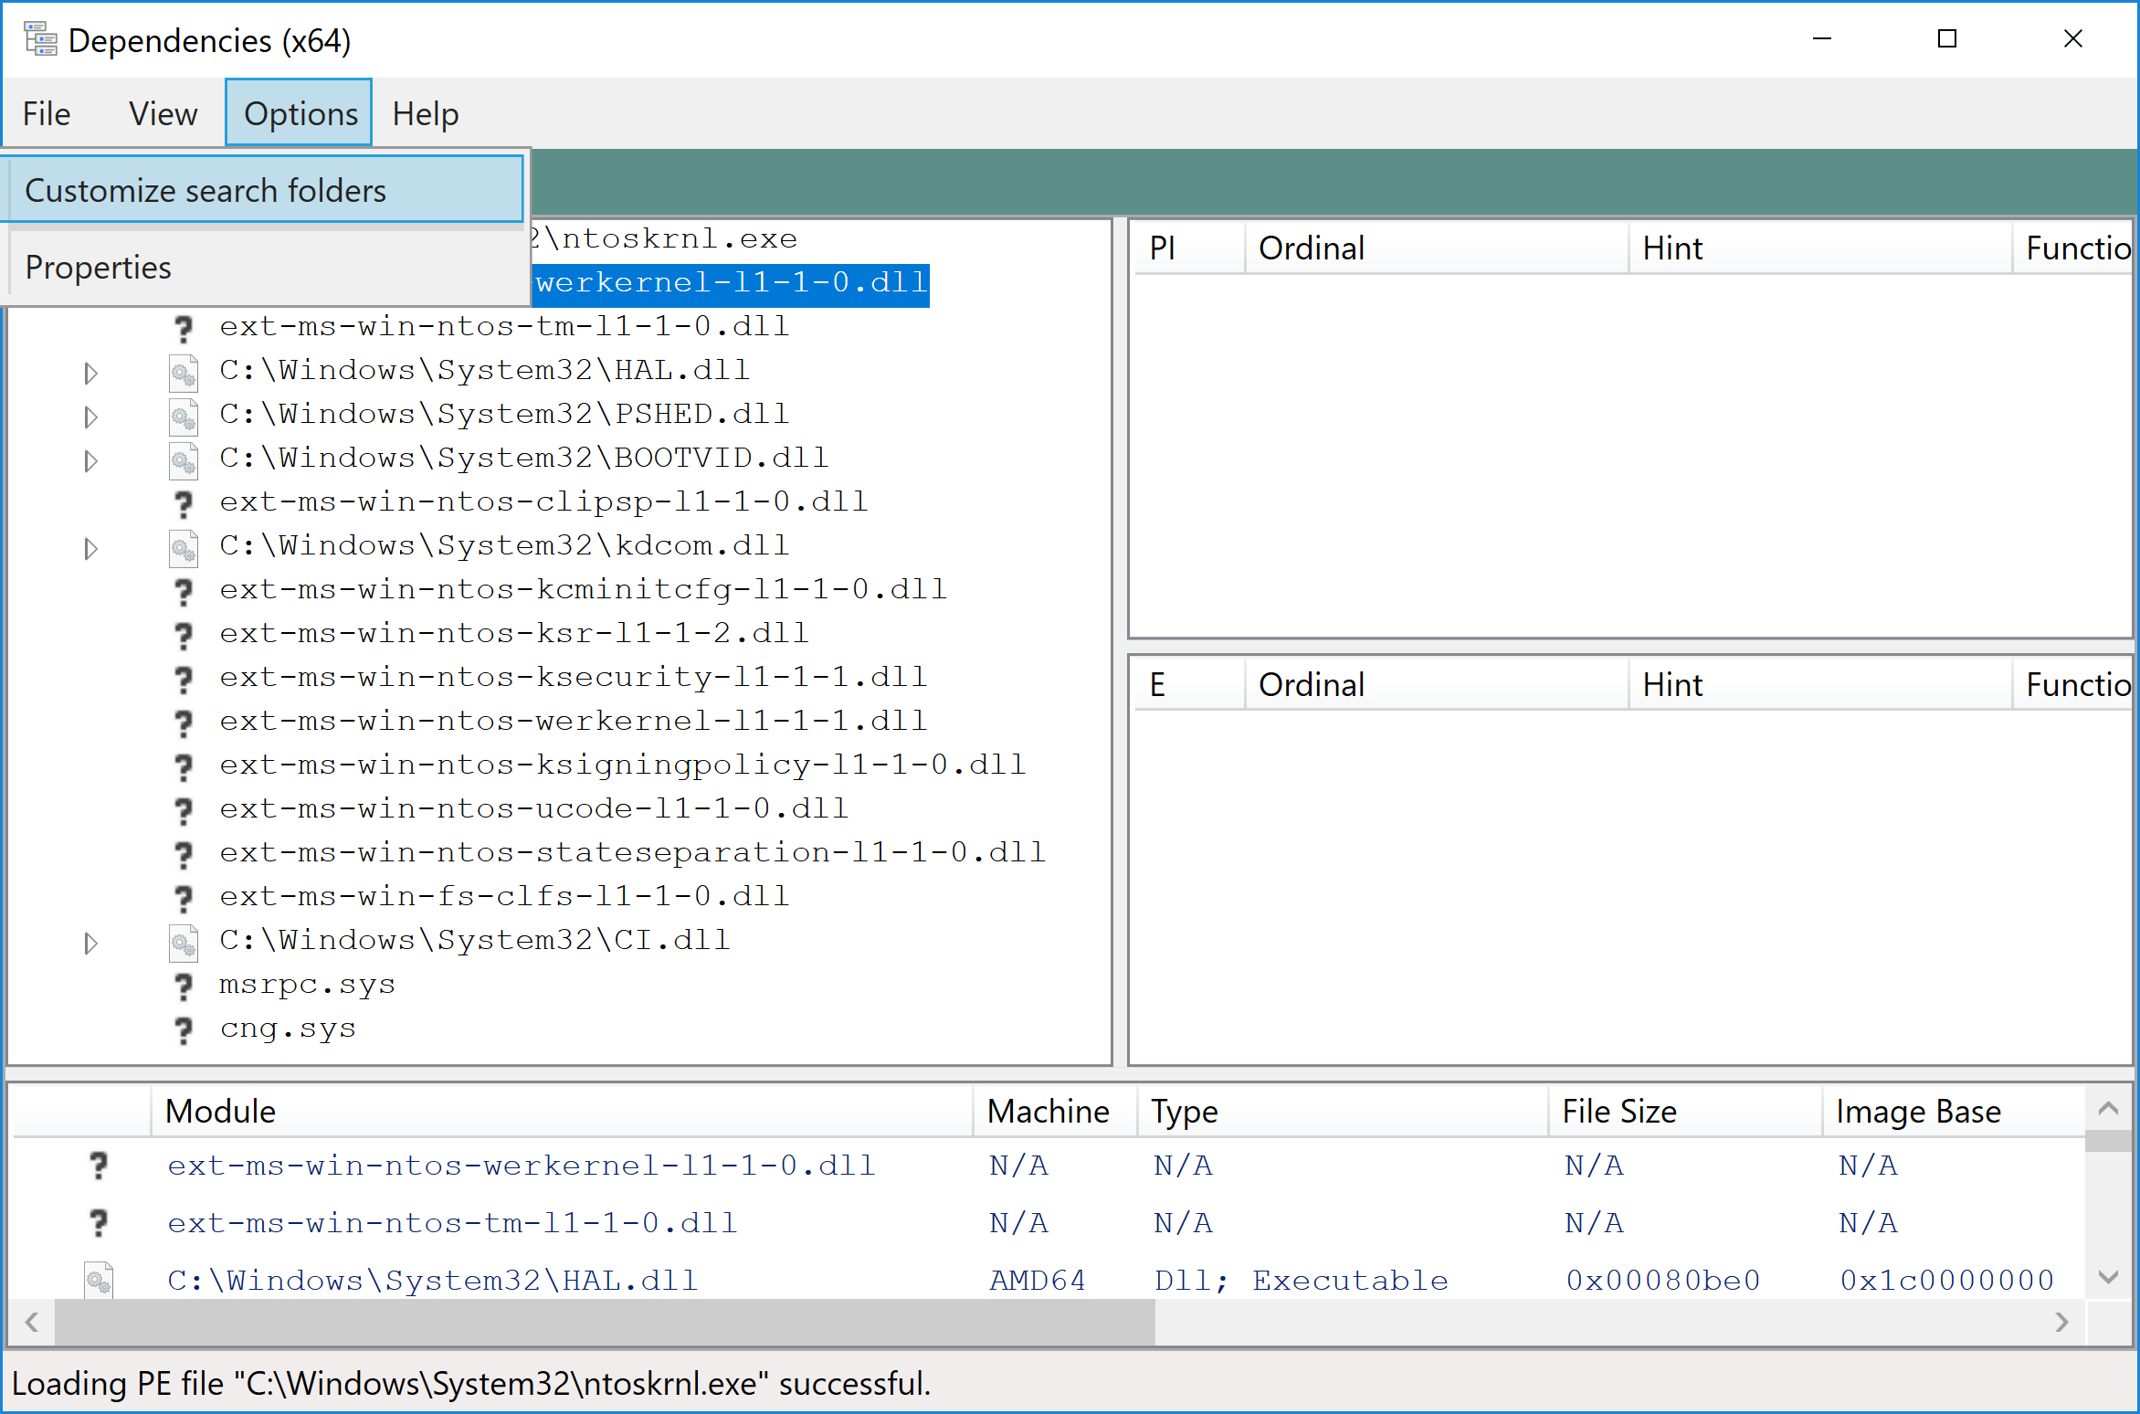The height and width of the screenshot is (1414, 2140).
Task: Click missing-module icon beside kcminitcfg-l1-1-0.dll
Action: [x=184, y=591]
